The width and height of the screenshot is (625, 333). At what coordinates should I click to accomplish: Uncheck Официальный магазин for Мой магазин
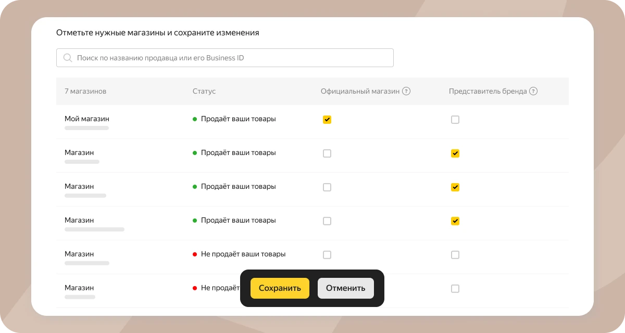327,120
